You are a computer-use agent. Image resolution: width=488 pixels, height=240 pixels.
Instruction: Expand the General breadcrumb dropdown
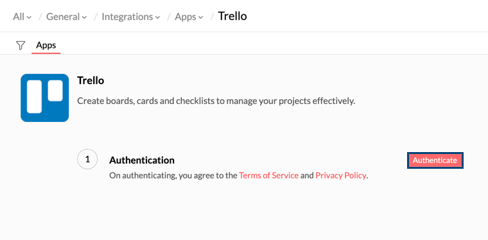pos(67,17)
